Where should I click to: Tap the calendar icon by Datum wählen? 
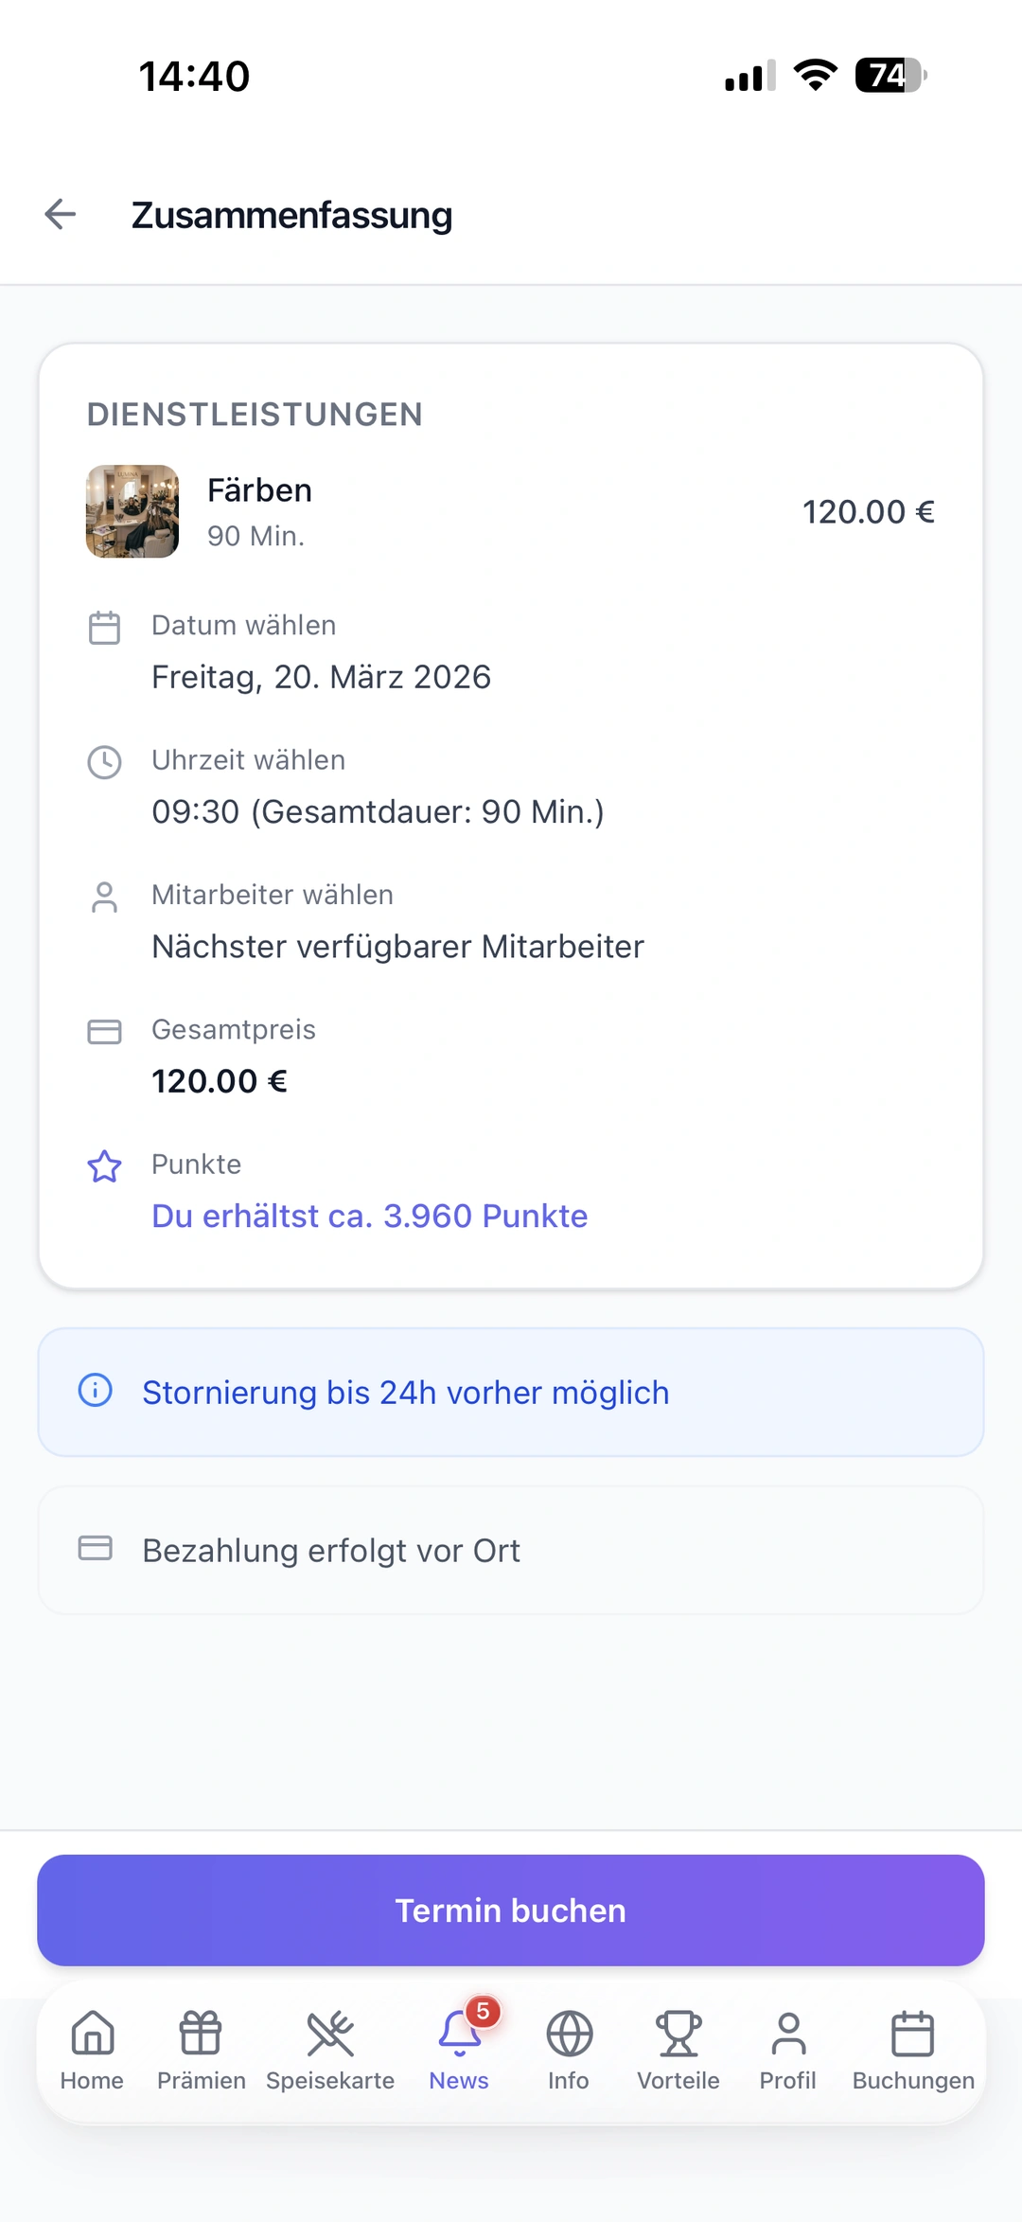pos(104,628)
